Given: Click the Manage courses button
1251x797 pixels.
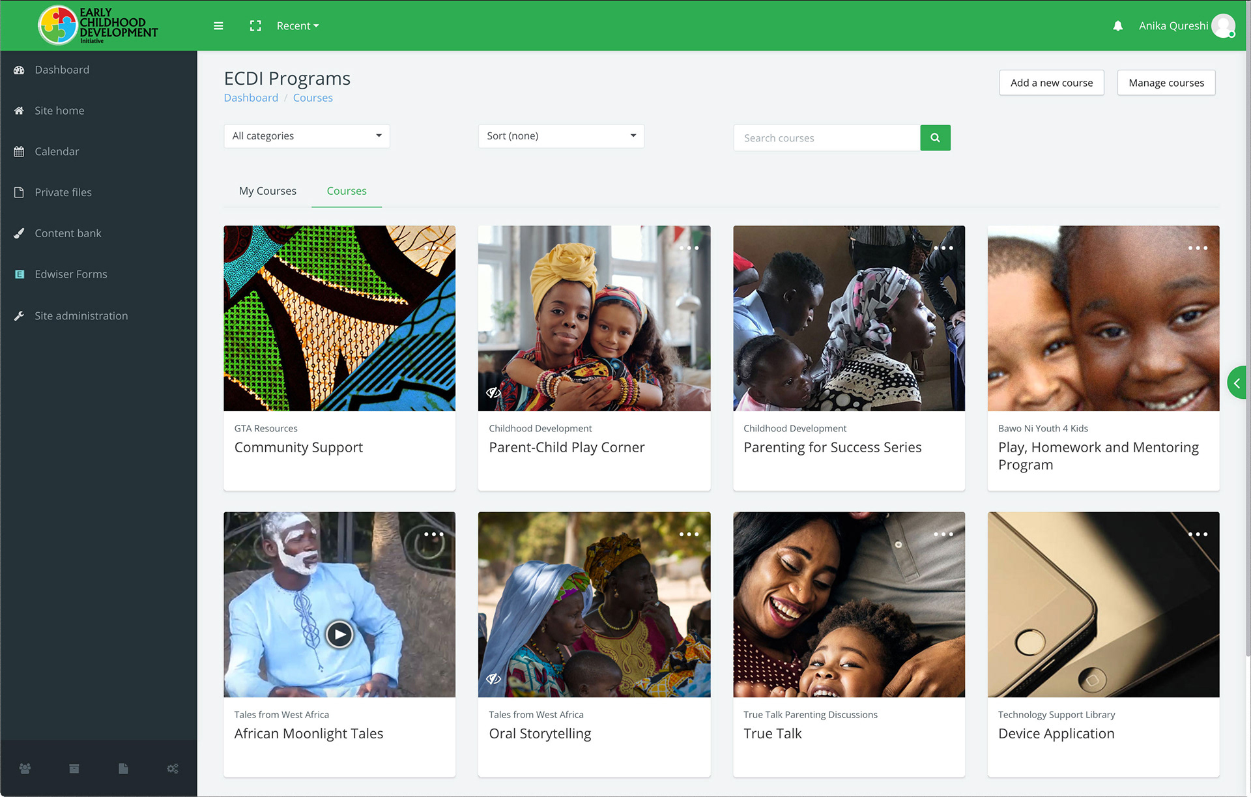Looking at the screenshot, I should tap(1166, 83).
